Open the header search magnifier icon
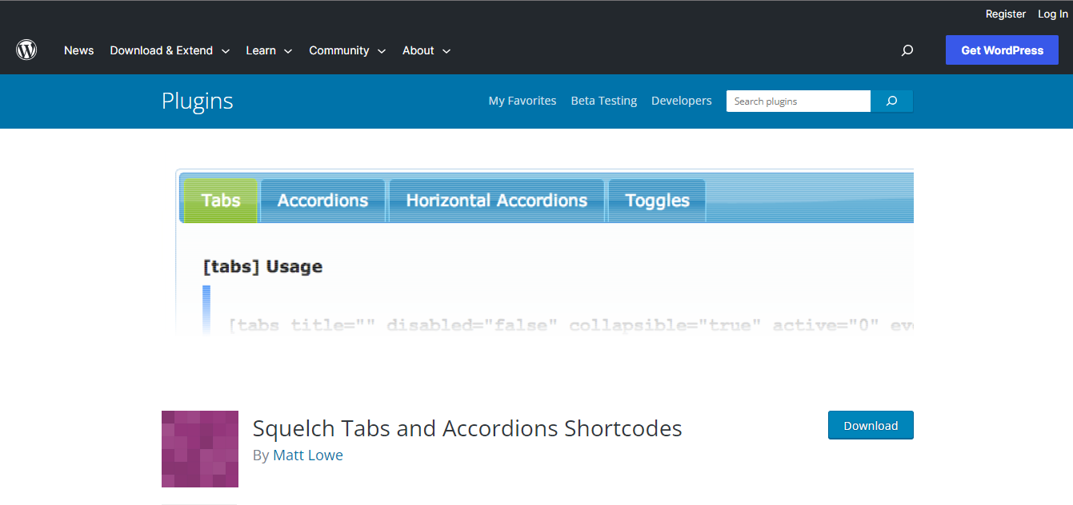The height and width of the screenshot is (505, 1073). (907, 50)
